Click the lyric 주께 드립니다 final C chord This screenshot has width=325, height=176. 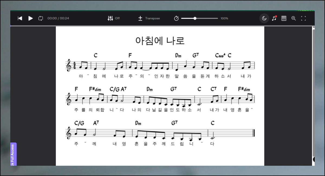213,123
